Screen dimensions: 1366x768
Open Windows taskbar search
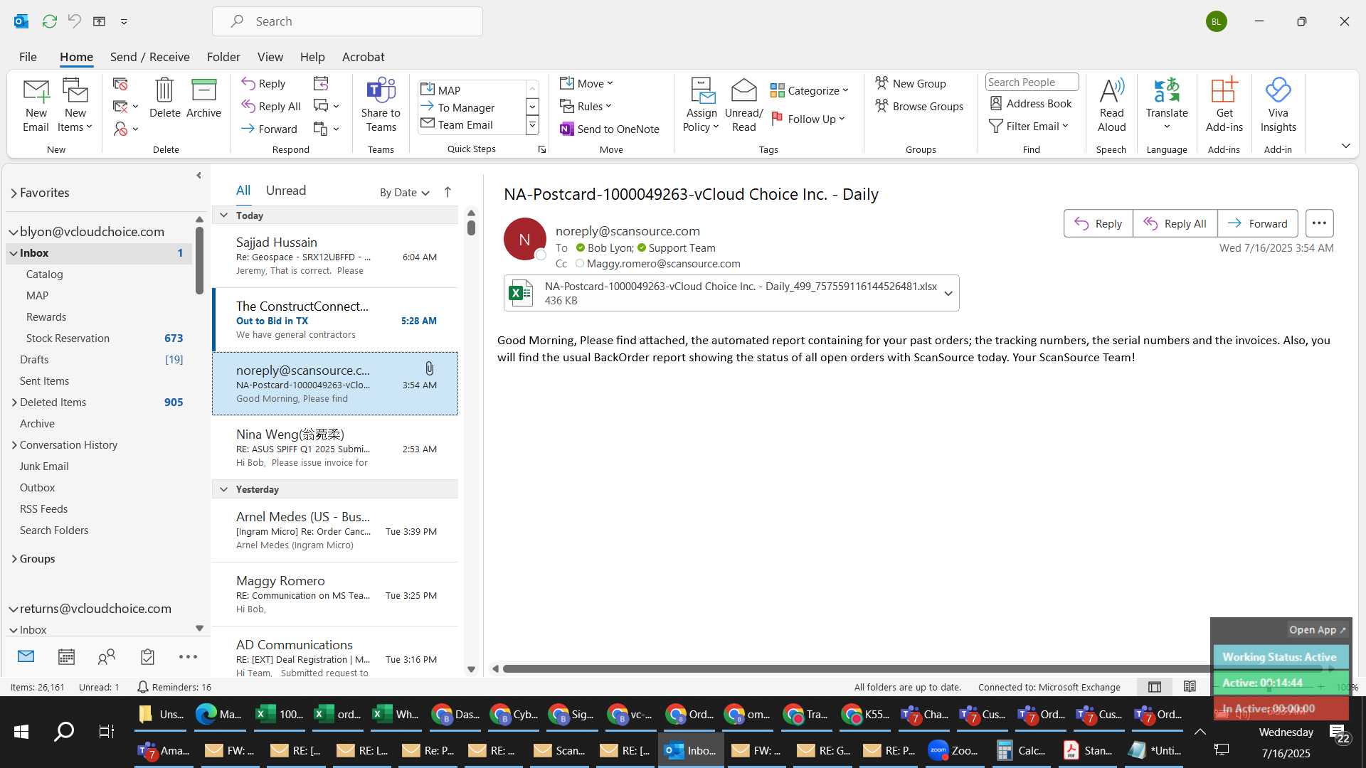[64, 731]
